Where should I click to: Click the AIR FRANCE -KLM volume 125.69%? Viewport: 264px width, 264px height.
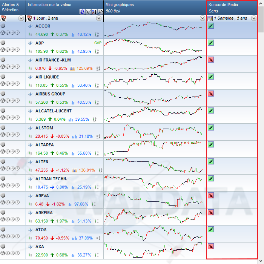[84, 68]
